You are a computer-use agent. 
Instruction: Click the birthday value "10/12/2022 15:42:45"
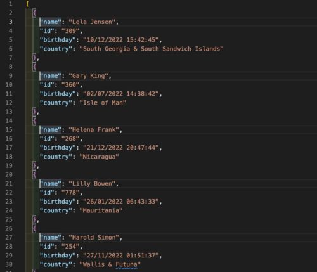click(x=121, y=40)
